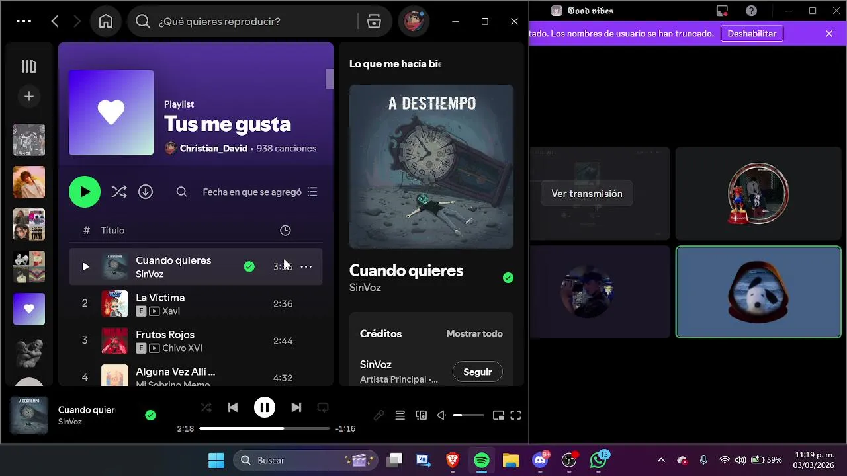Open File Explorer from taskbar
This screenshot has width=847, height=476.
[511, 460]
